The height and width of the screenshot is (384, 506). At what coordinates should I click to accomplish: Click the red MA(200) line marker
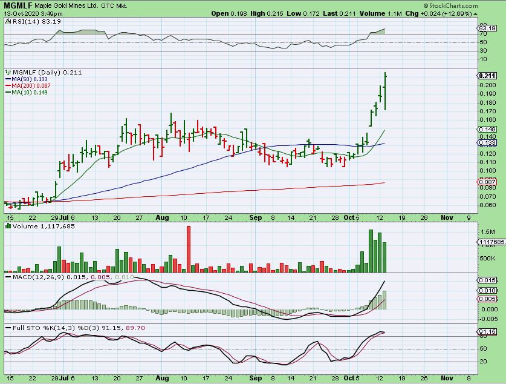8,85
